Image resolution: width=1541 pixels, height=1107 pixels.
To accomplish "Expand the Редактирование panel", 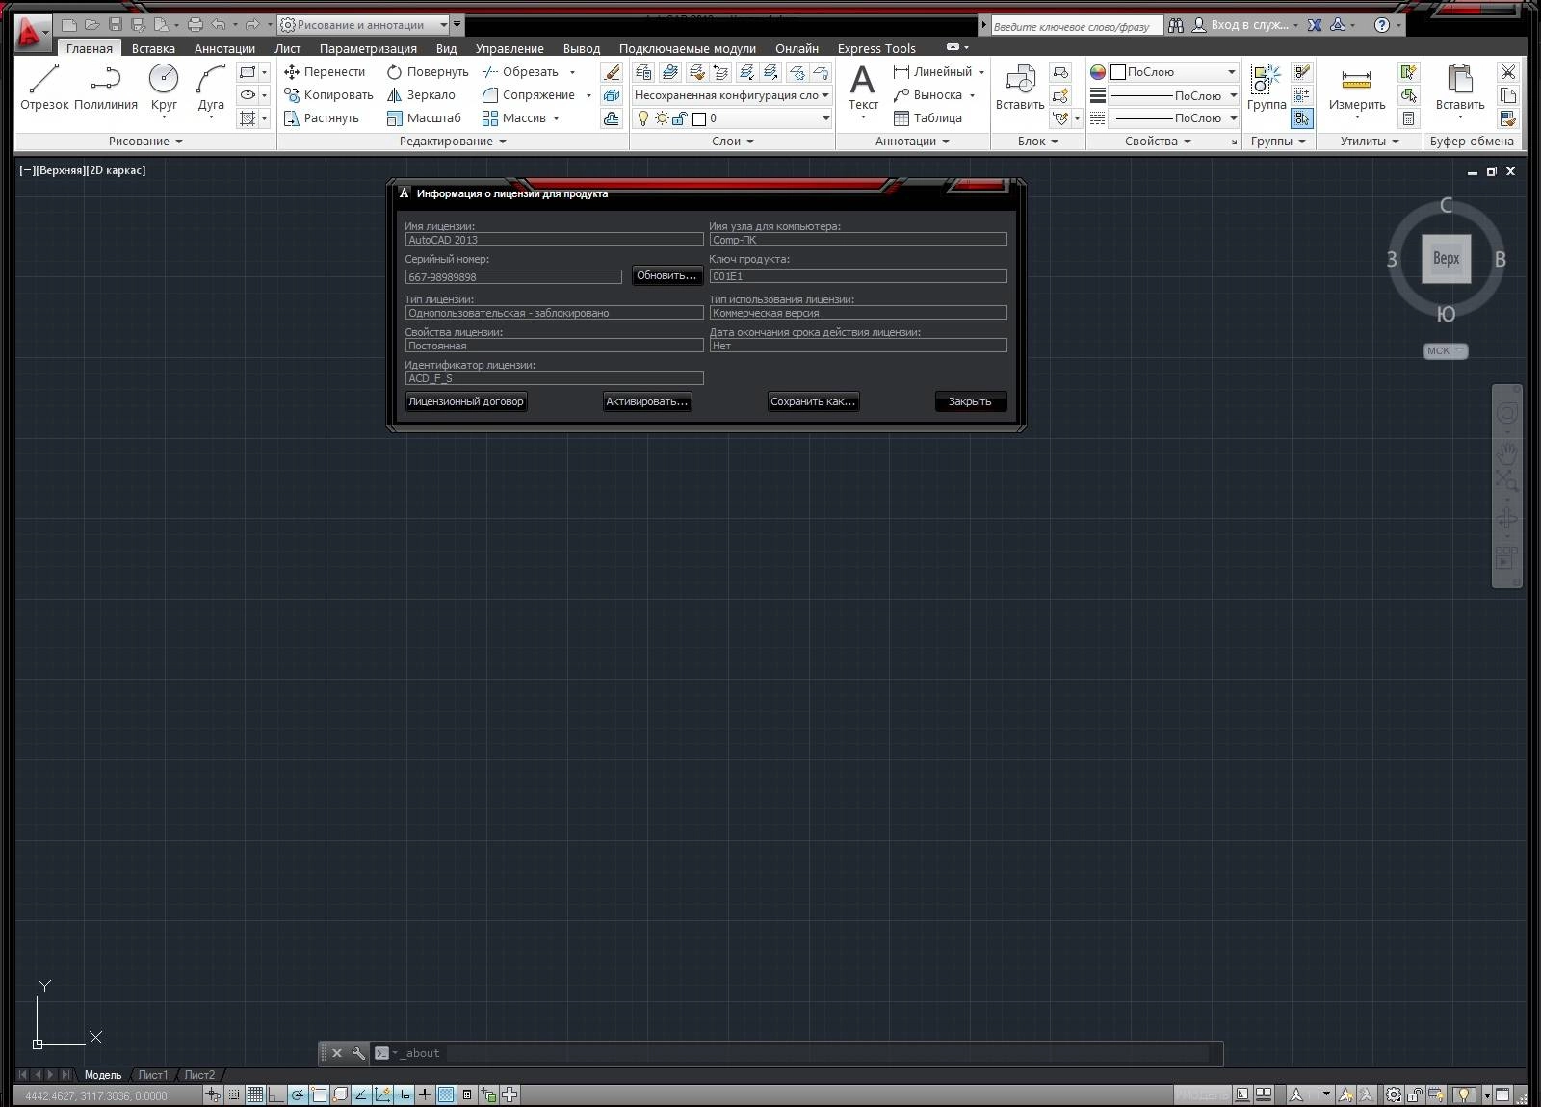I will point(453,142).
